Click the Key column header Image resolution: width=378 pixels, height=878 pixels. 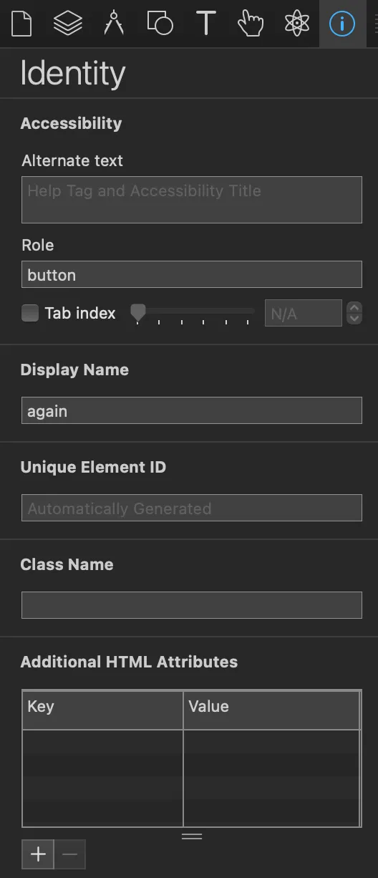coord(103,710)
